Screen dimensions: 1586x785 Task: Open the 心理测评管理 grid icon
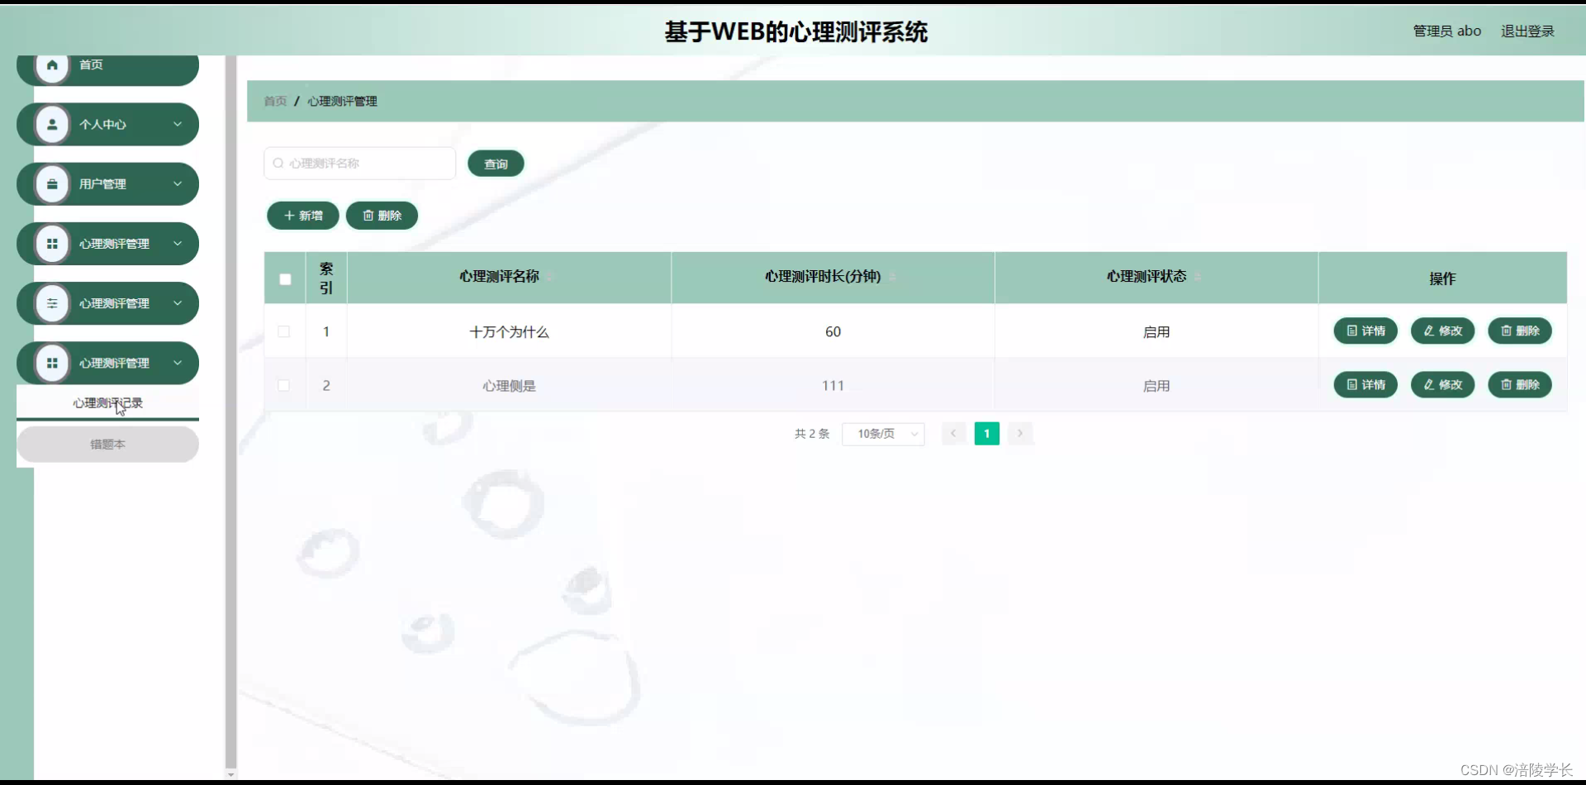(x=52, y=243)
